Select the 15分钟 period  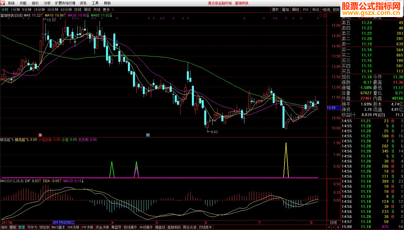39,10
